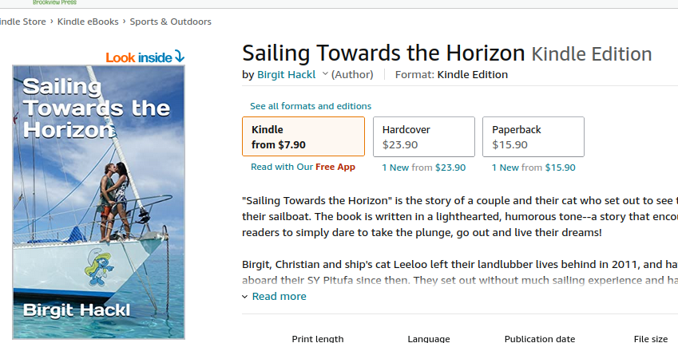Click the Publication date detail heading
This screenshot has width=678, height=343.
540,339
